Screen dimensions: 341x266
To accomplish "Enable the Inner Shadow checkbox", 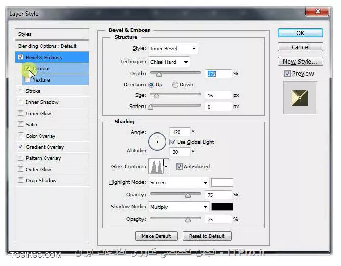I will point(21,102).
